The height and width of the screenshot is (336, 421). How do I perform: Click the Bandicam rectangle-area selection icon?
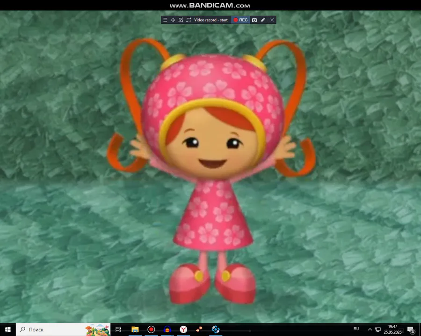coord(189,20)
